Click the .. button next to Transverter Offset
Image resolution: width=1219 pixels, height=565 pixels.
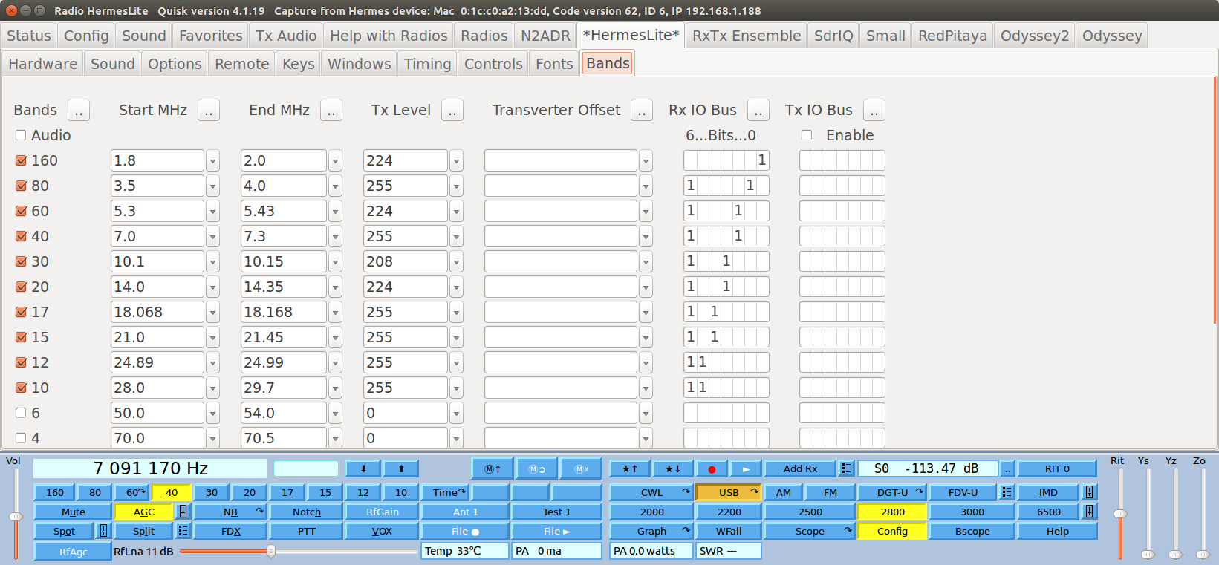pyautogui.click(x=642, y=110)
